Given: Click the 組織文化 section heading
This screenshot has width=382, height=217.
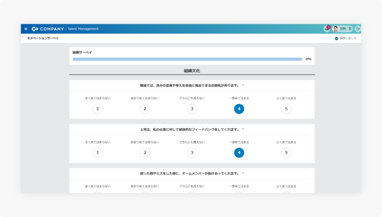Looking at the screenshot, I should 191,71.
